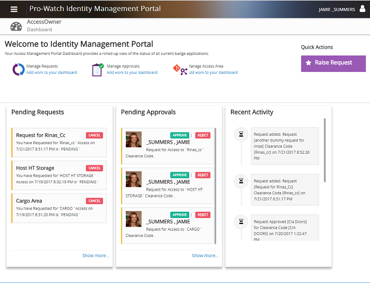
Task: Click the Pending Approvals scrollbar
Action: point(215,186)
